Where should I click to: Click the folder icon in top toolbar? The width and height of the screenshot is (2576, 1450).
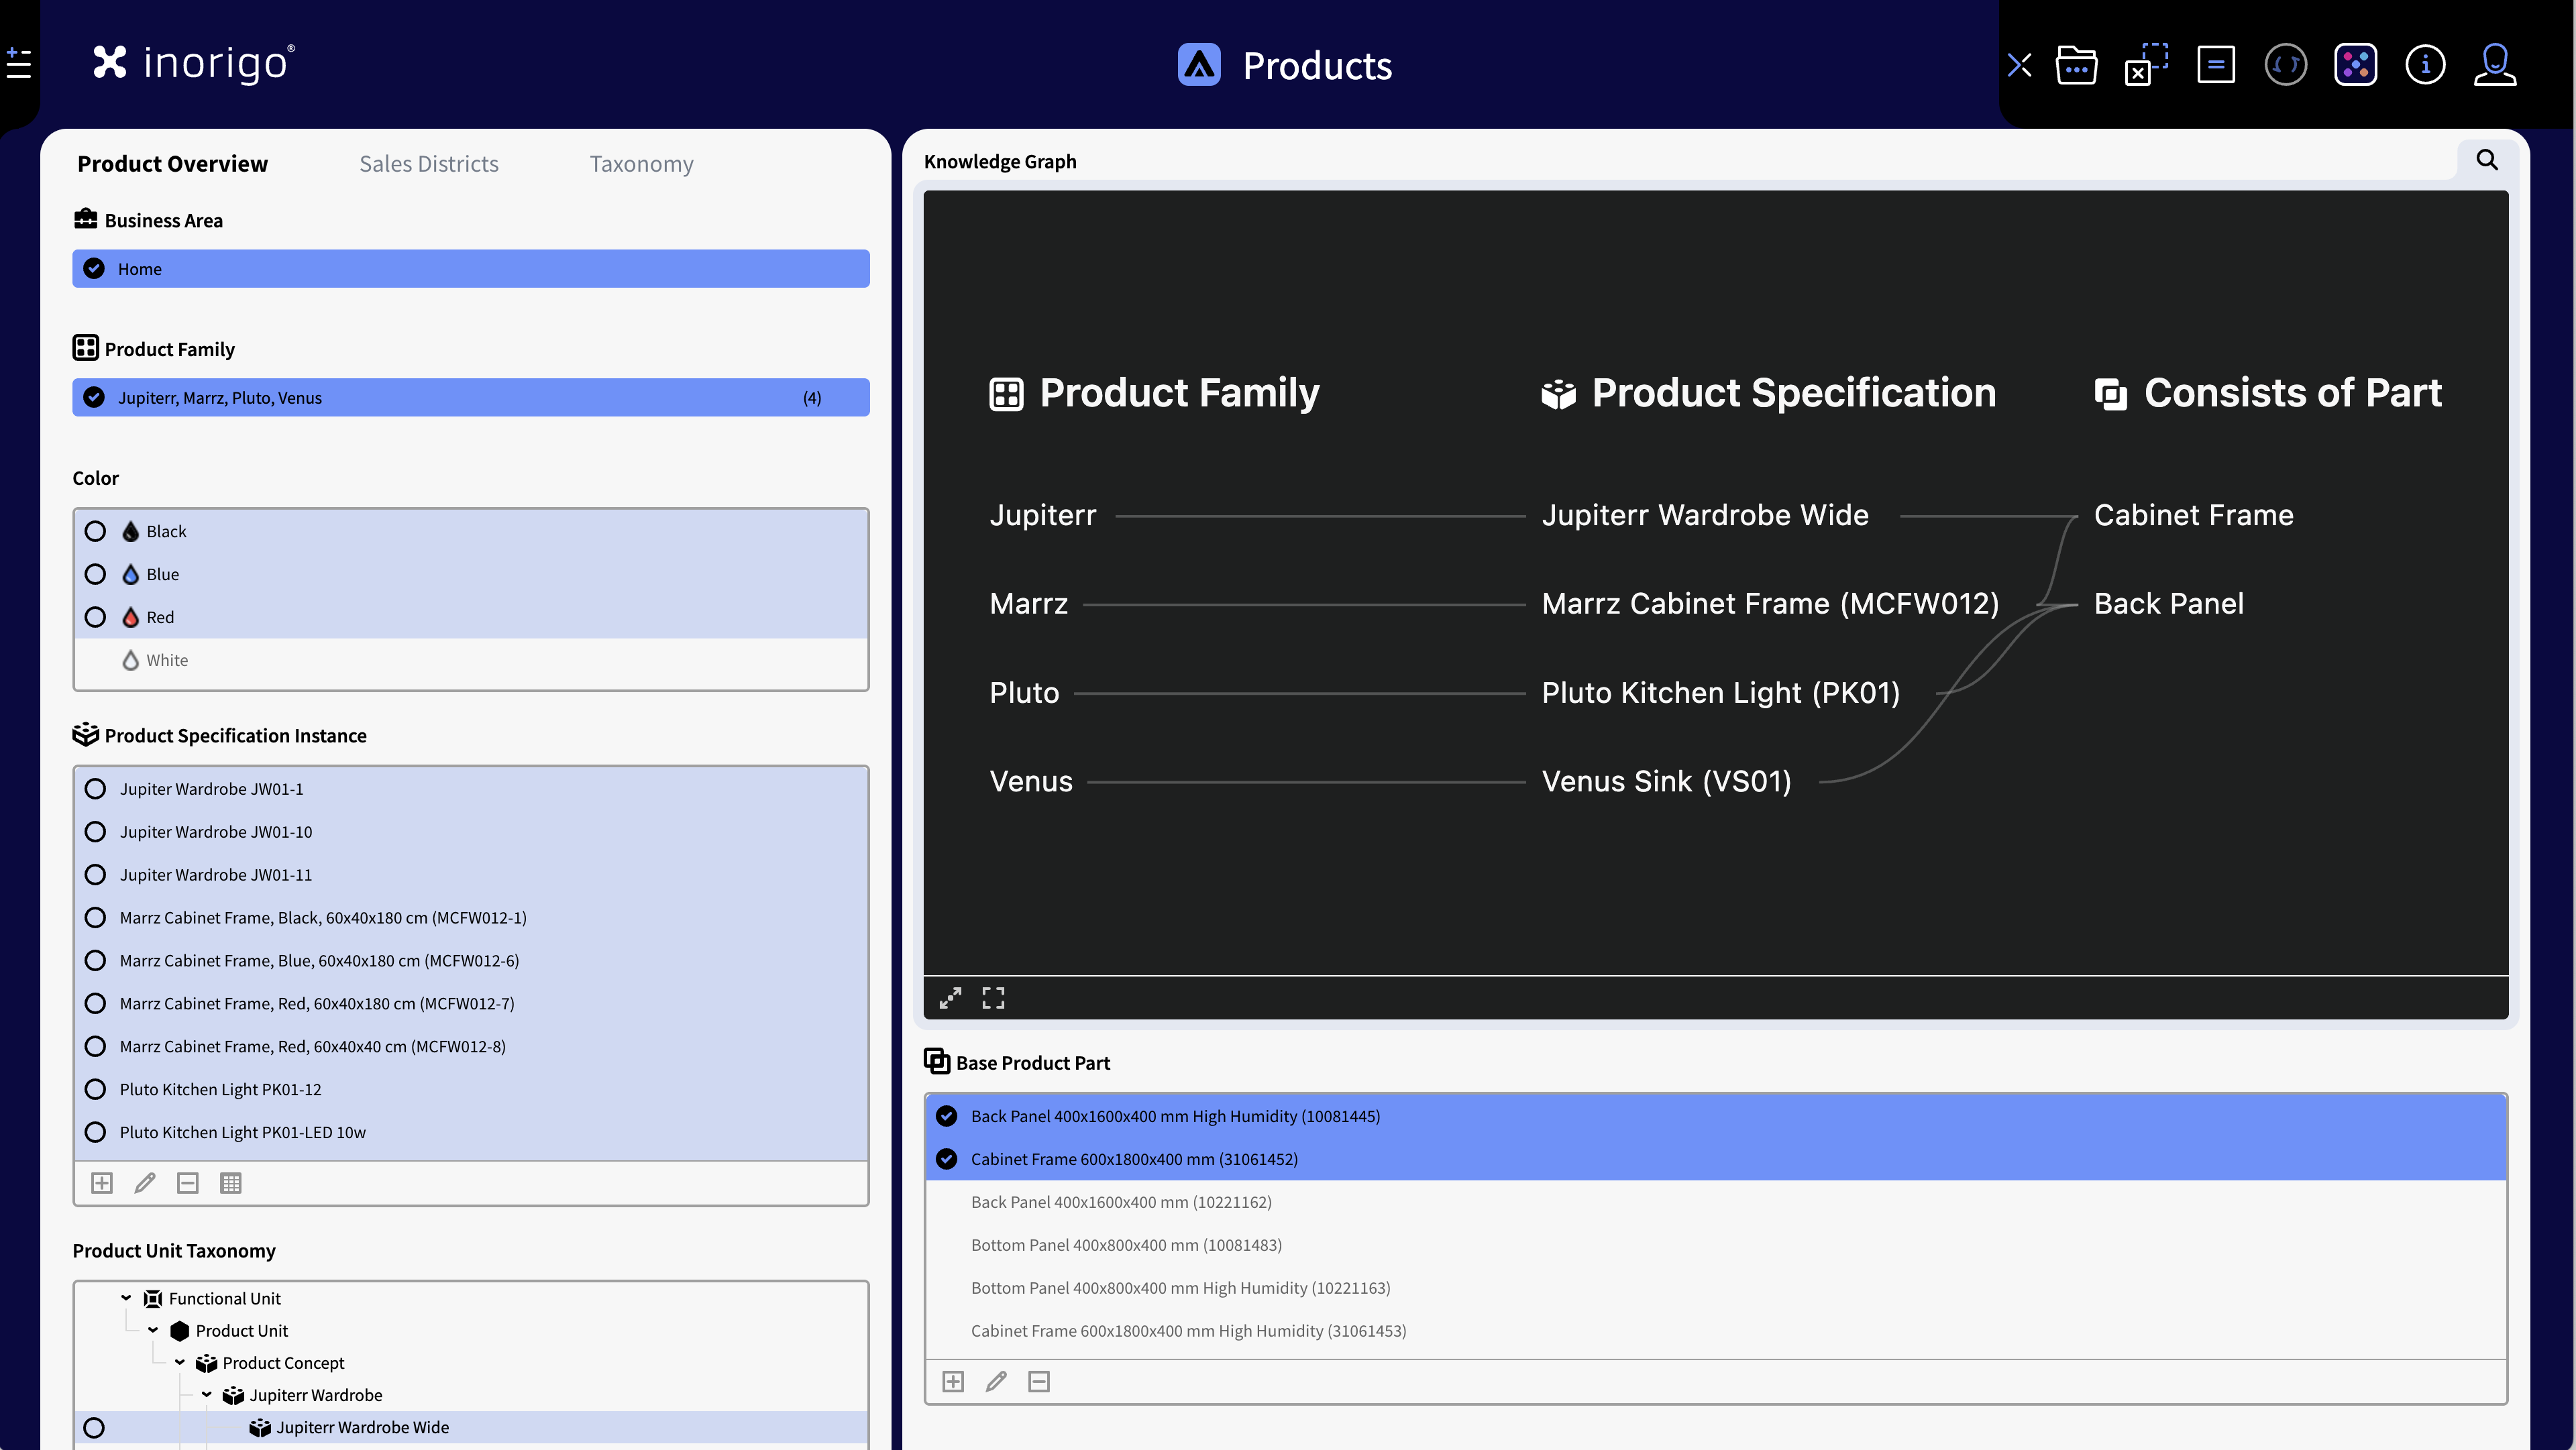2076,66
